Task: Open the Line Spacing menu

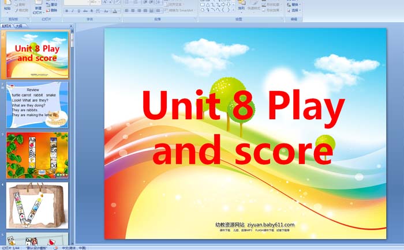Action: tap(159, 2)
